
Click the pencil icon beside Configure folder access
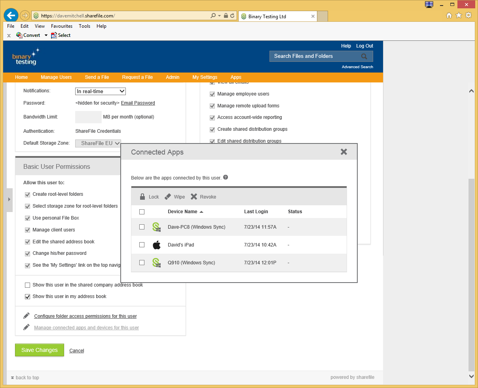[27, 316]
